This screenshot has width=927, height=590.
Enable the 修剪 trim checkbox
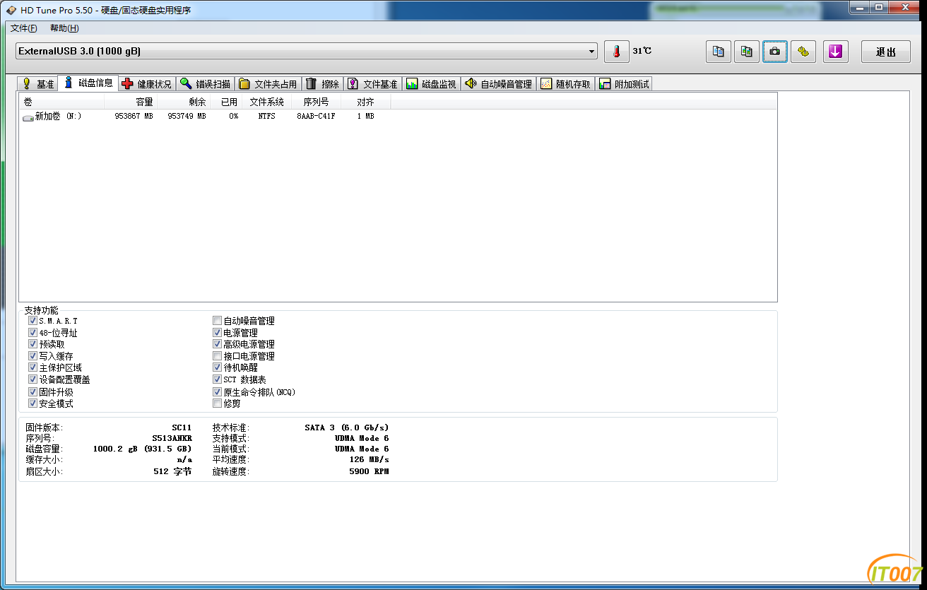pos(217,403)
